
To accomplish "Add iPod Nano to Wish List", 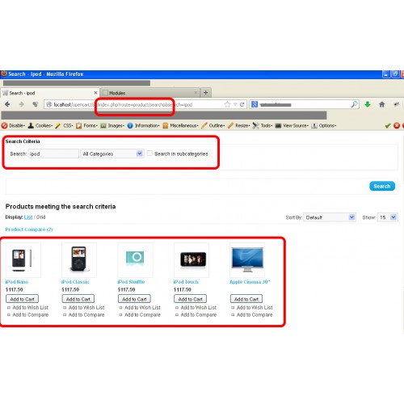I will (x=30, y=308).
